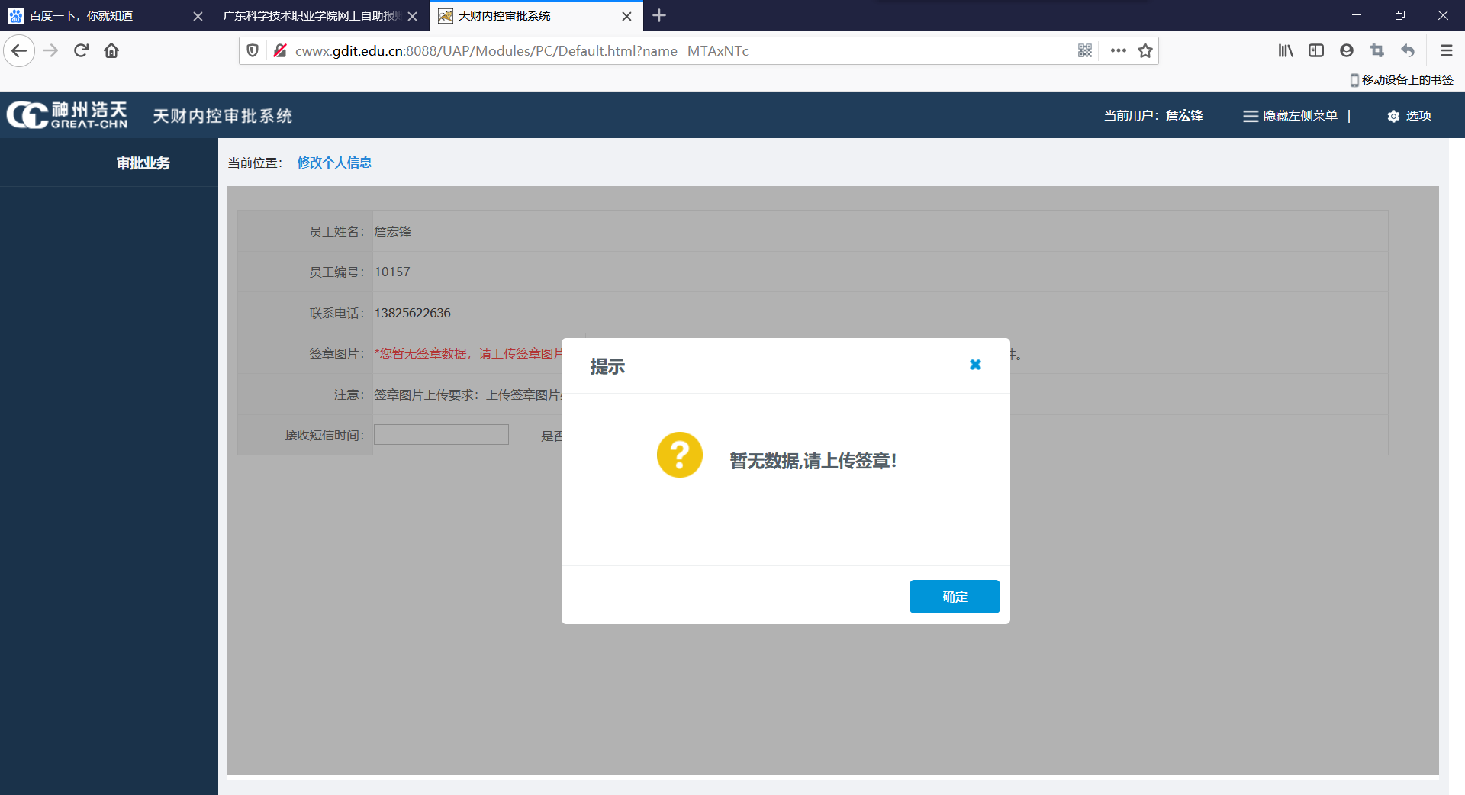
Task: Click the screenshot crop tool icon
Action: tap(1377, 51)
